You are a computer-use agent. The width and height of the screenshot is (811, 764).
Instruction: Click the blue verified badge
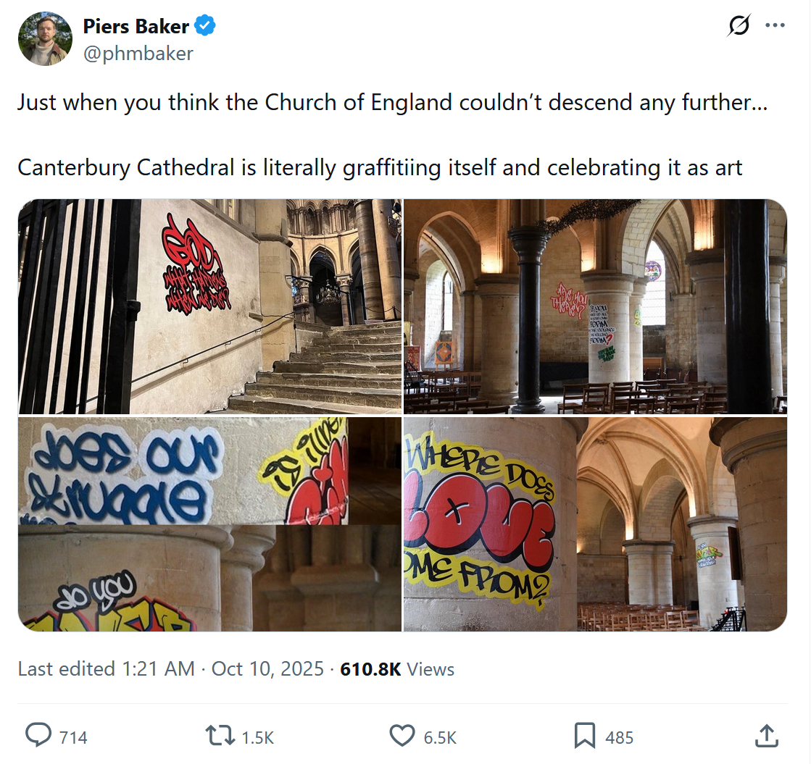pos(206,27)
